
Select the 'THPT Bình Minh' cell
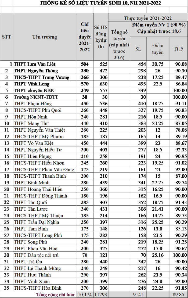32,183
